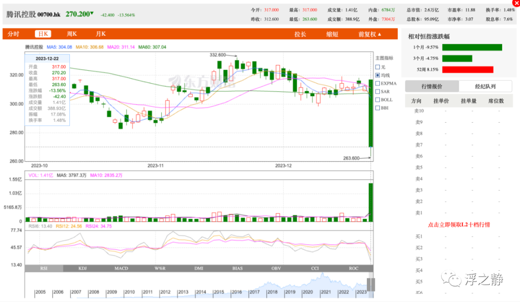
Task: Select the BIAS indicator tab
Action: (x=237, y=268)
